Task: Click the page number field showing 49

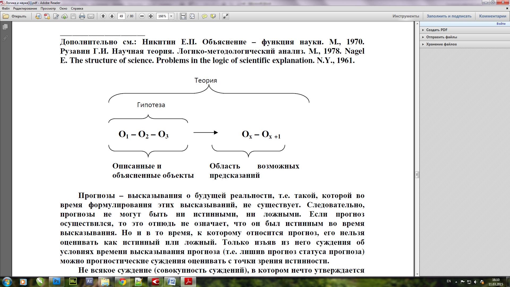Action: coord(121,16)
